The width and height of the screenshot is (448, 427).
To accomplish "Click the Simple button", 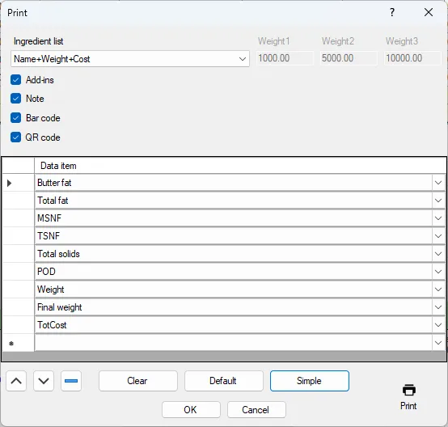I will click(310, 381).
